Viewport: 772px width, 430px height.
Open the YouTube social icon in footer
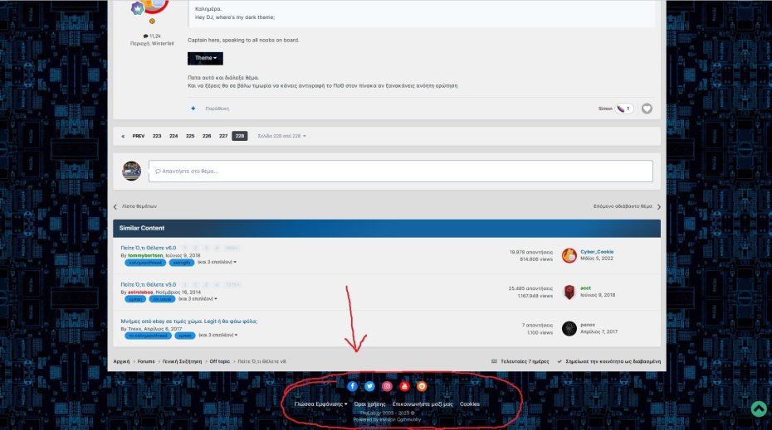click(404, 386)
